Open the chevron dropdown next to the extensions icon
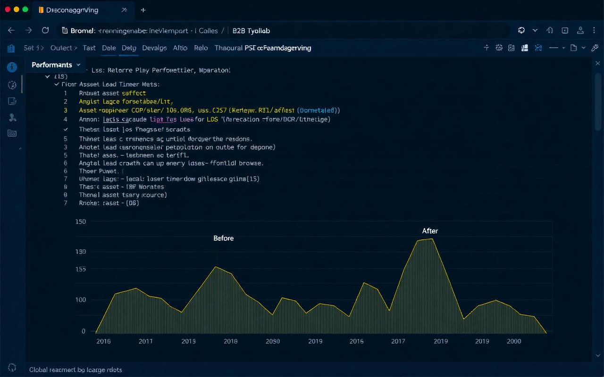Screen dimensions: 604x377 (x=535, y=30)
